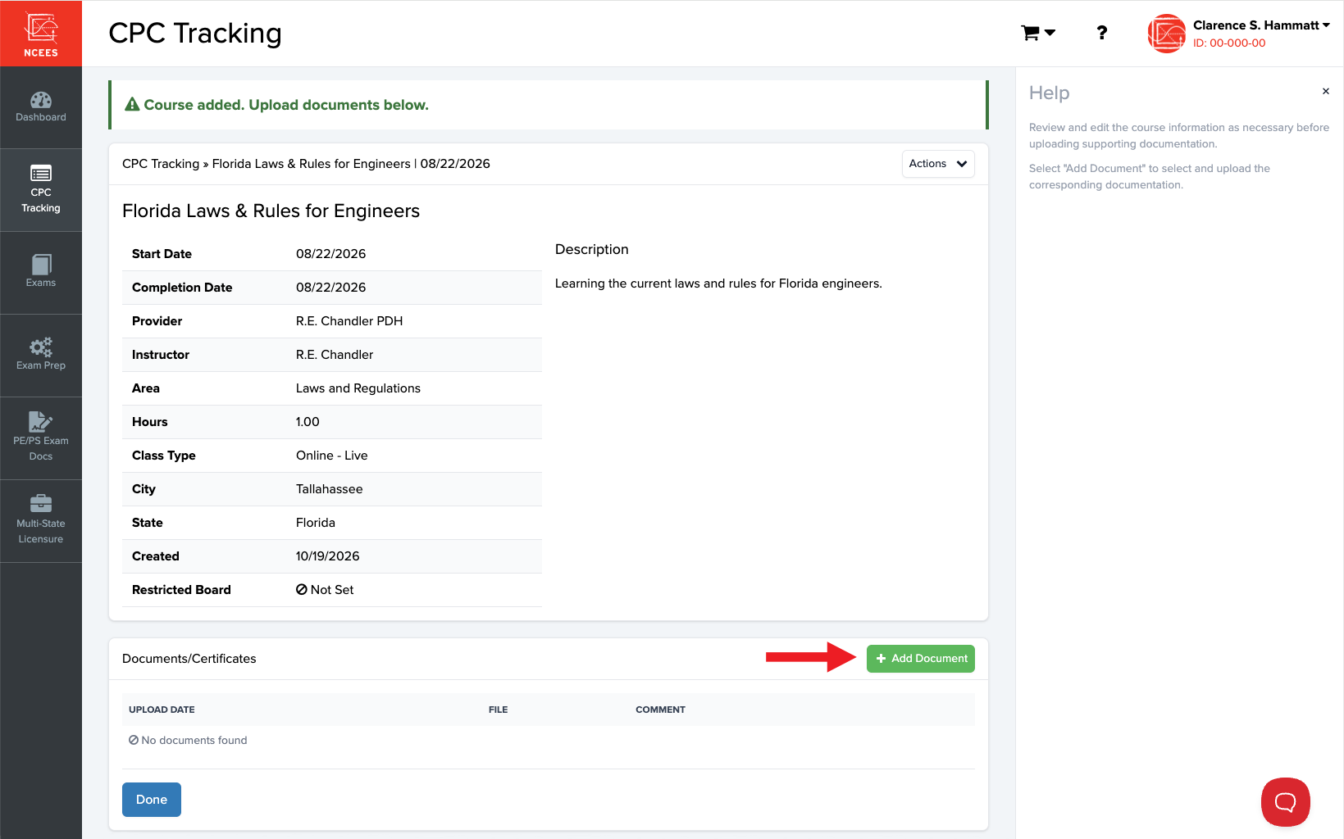The width and height of the screenshot is (1344, 839).
Task: Click the UPLOAD DATE column header
Action: click(x=162, y=710)
